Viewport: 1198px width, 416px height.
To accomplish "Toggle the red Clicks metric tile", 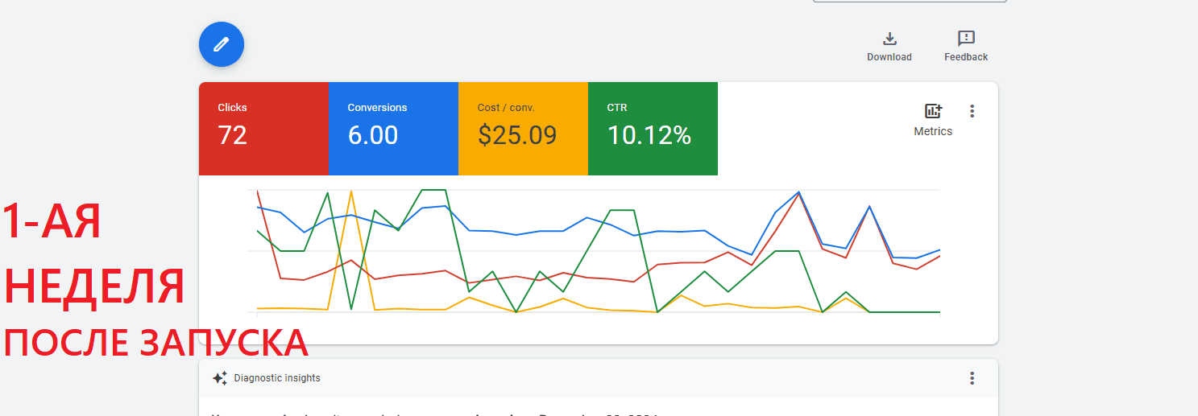I will point(263,129).
